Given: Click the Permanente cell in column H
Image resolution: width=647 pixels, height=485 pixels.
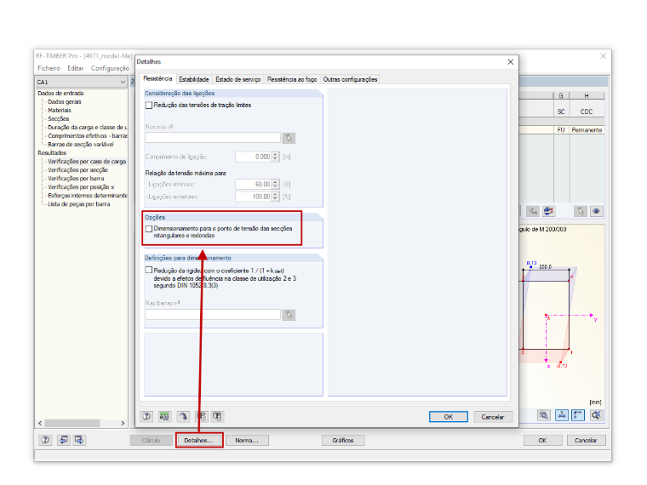Looking at the screenshot, I should pyautogui.click(x=587, y=130).
